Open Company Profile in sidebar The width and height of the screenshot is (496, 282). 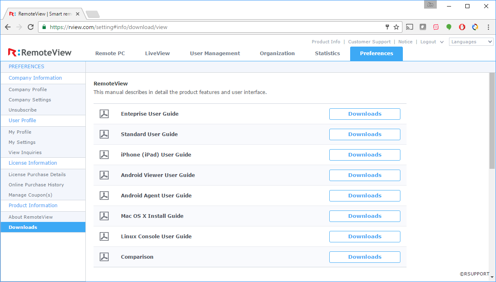(28, 90)
